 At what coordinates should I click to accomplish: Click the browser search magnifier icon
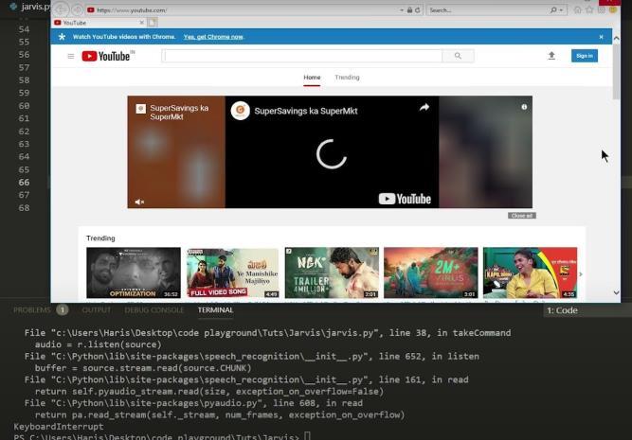553,10
